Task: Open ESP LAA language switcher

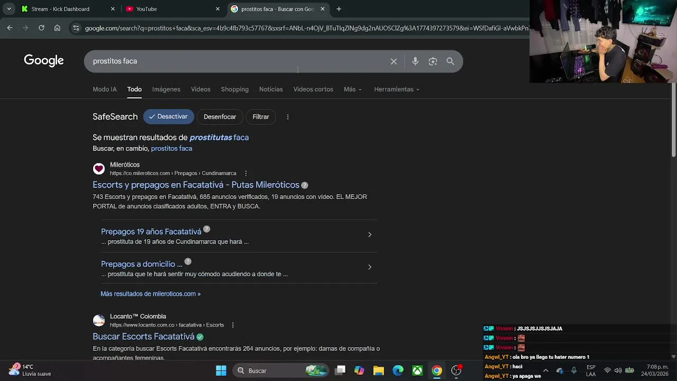Action: tap(591, 370)
